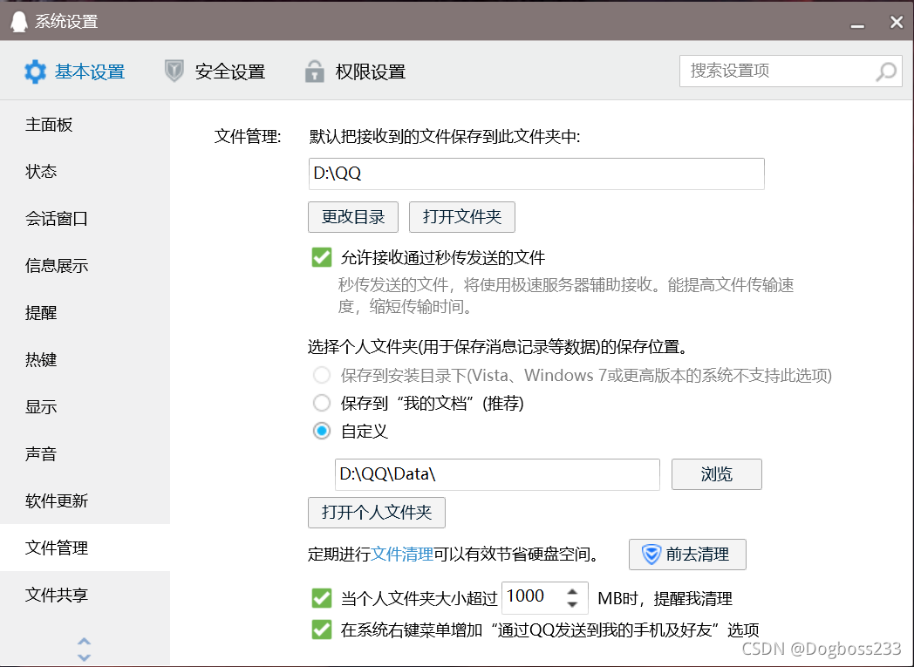Click the shield icon for 安全设置
The height and width of the screenshot is (667, 914).
tap(174, 71)
